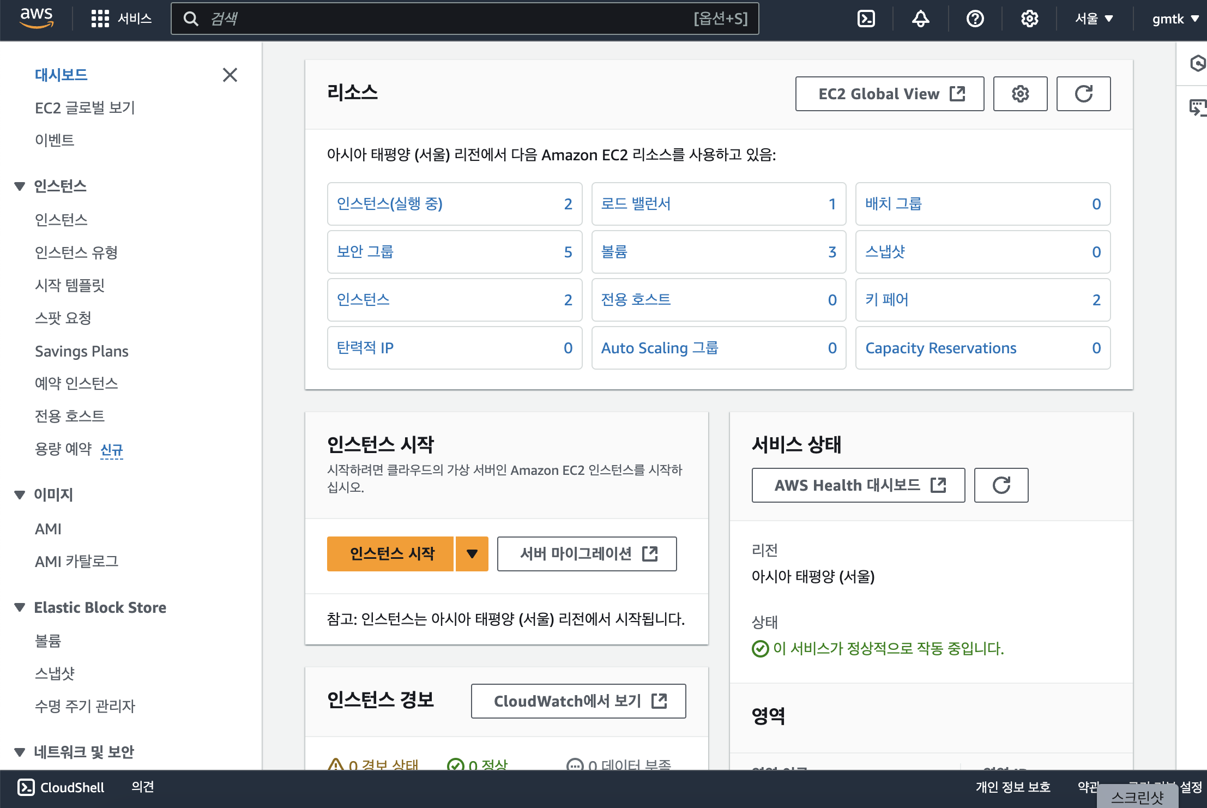Close the left navigation panel

(x=230, y=75)
